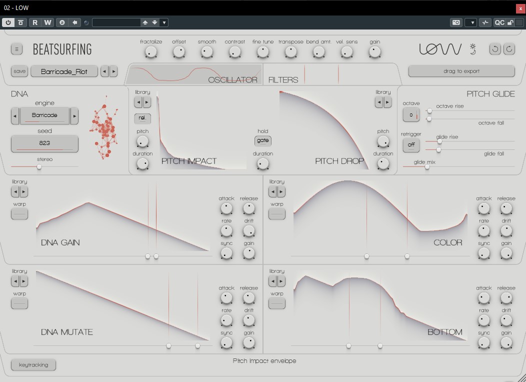
Task: Toggle the rel. button in Pitch Impact
Action: pos(142,118)
